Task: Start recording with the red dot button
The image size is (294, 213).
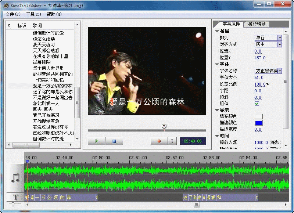Action: (x=159, y=141)
